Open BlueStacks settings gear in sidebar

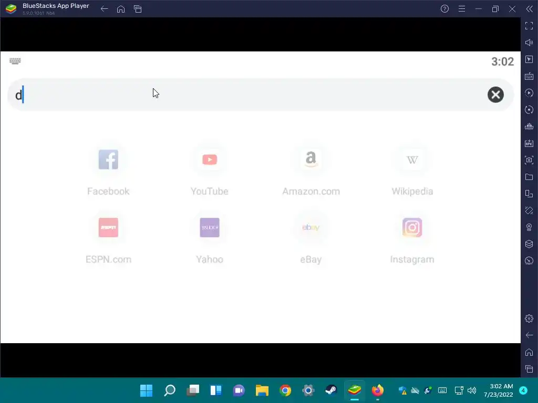pyautogui.click(x=529, y=319)
